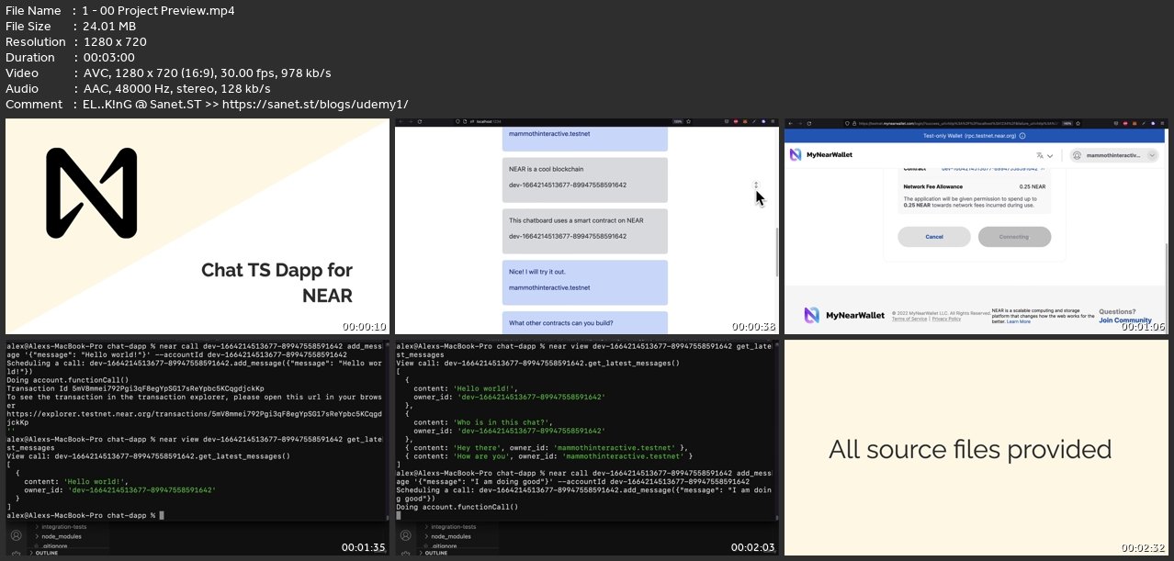Click the Accounts icon in the 00:02:03 frame
Screen dimensions: 1174x561
(405, 535)
